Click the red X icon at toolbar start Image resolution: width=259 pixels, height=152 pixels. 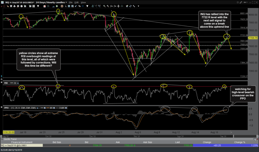click(x=1, y=6)
